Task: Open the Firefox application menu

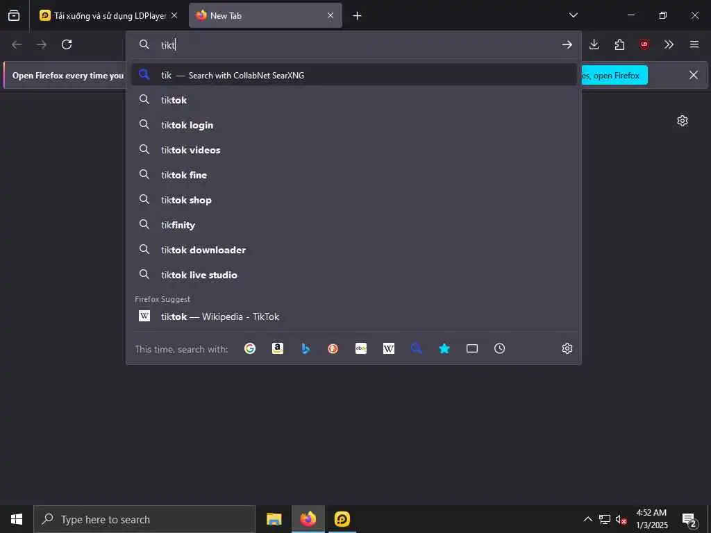Action: 694,44
